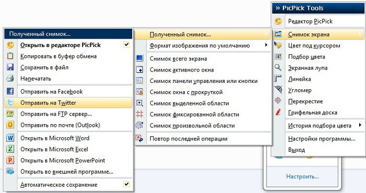Expand Снимок экрана submenu arrow
366x193 pixels.
click(360, 34)
